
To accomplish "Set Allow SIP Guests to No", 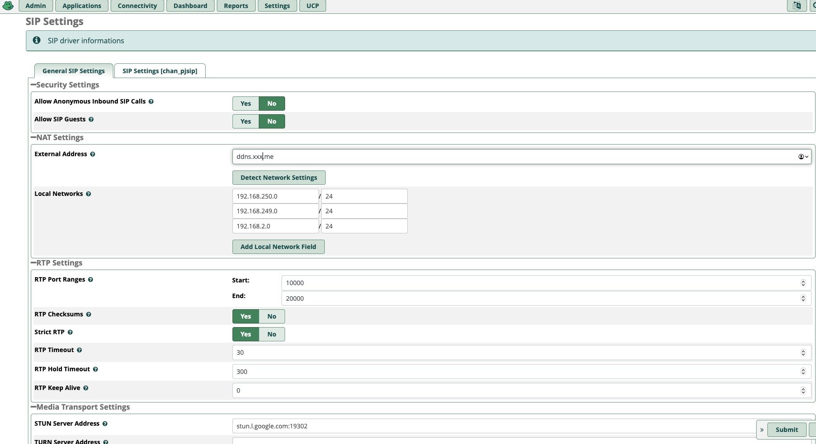I will (x=272, y=121).
